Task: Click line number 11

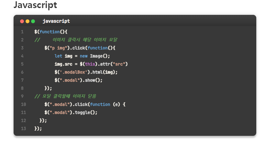Action: (24, 113)
